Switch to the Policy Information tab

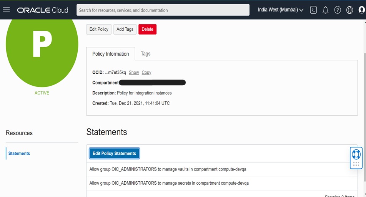click(111, 54)
